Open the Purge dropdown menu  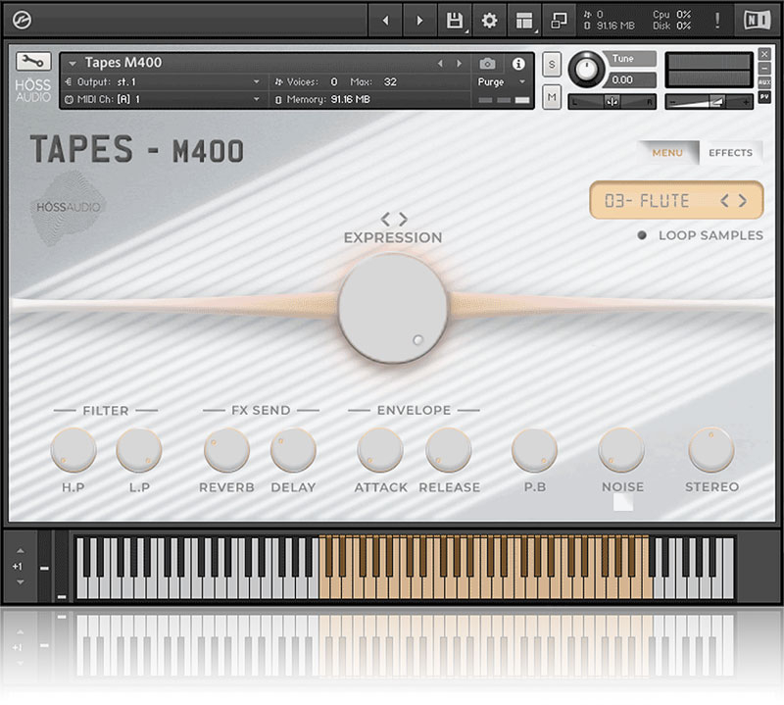(x=503, y=82)
